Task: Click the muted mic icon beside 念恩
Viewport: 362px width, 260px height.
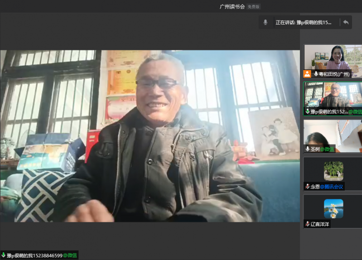Action: [x=308, y=187]
